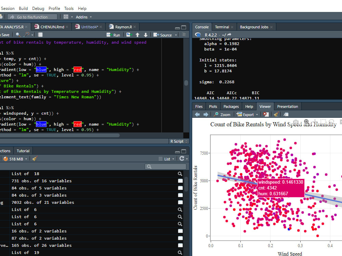
Task: Click the back navigation arrow in the Viewer
Action: pos(197,114)
